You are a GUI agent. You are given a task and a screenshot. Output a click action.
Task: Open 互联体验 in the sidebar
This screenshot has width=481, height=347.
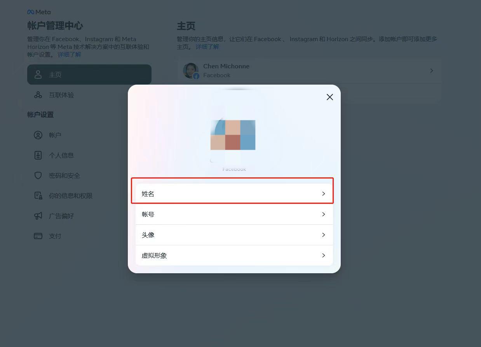tap(61, 95)
